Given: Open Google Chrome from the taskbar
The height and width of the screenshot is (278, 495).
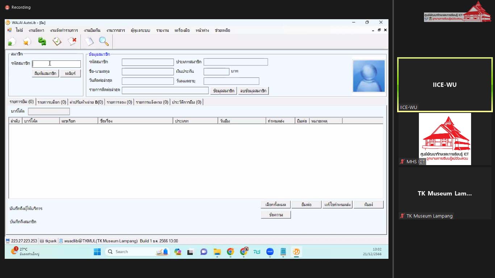Looking at the screenshot, I should (x=230, y=252).
